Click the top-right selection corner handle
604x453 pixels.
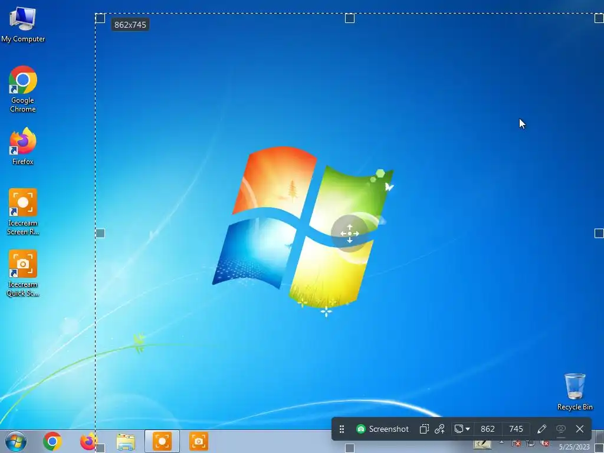pos(599,18)
